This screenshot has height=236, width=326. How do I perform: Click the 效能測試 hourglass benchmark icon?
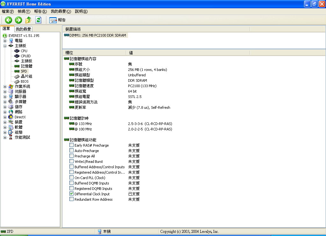tap(11, 137)
